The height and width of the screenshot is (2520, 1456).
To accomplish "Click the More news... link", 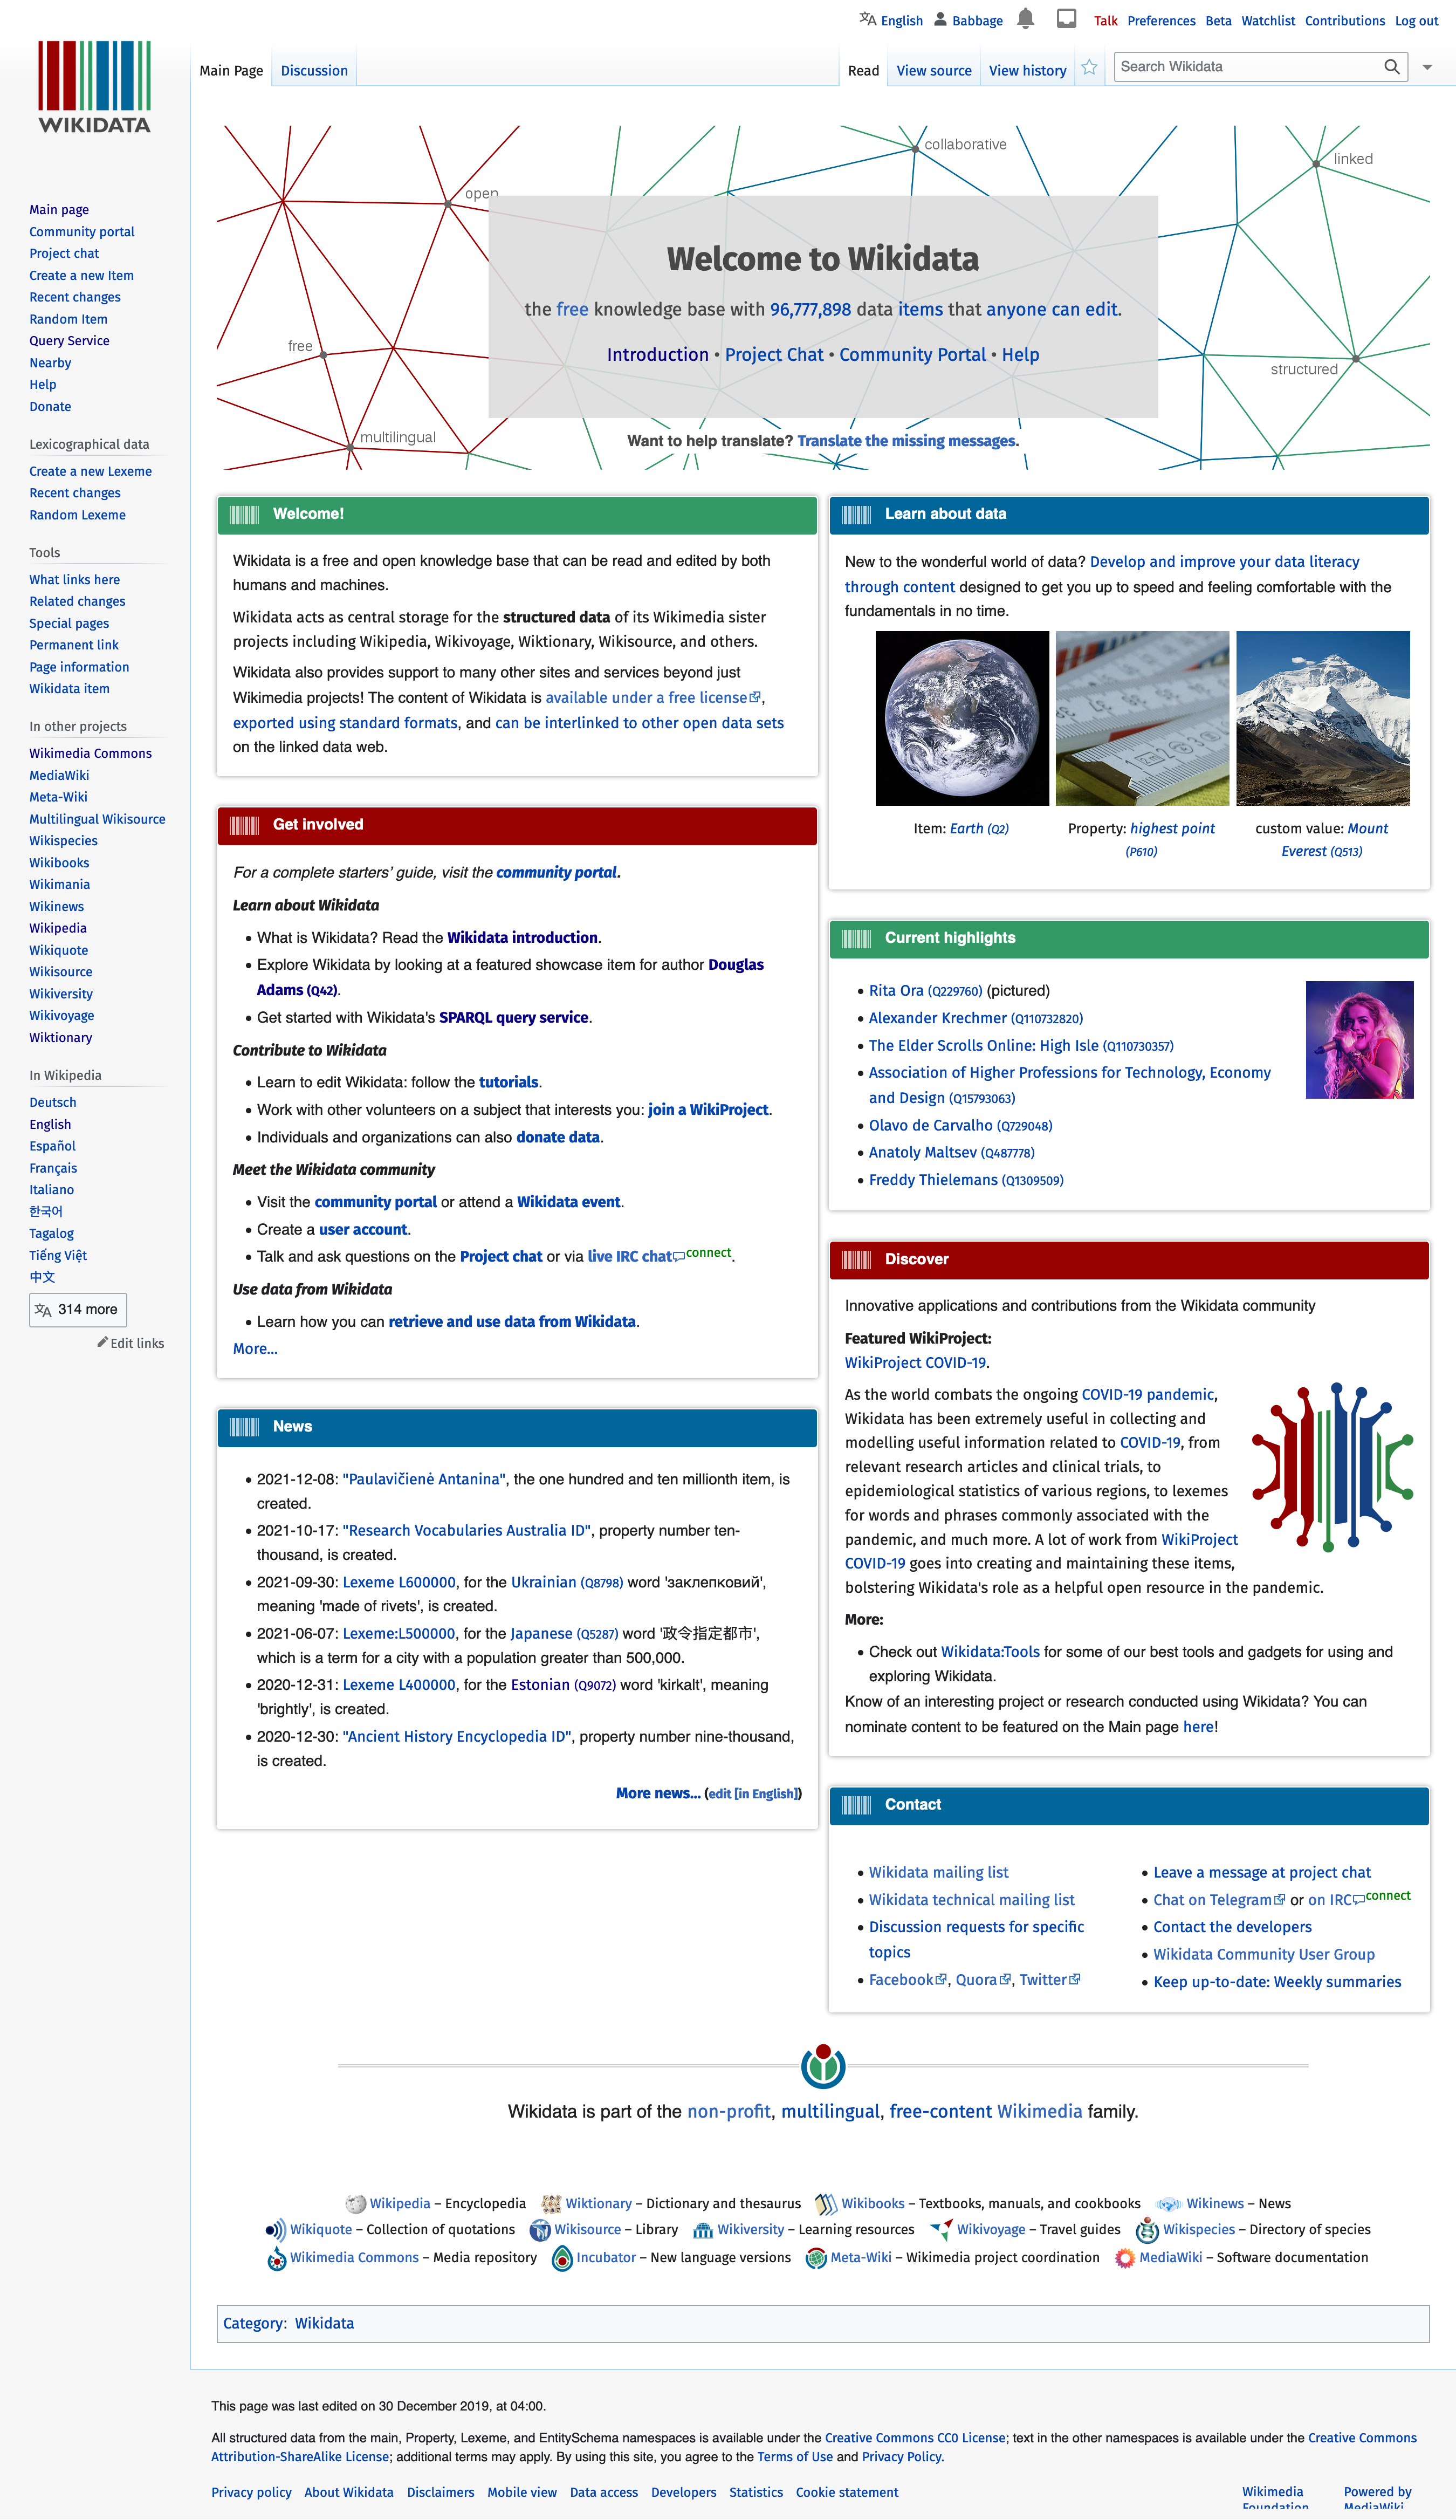I will (x=658, y=1793).
